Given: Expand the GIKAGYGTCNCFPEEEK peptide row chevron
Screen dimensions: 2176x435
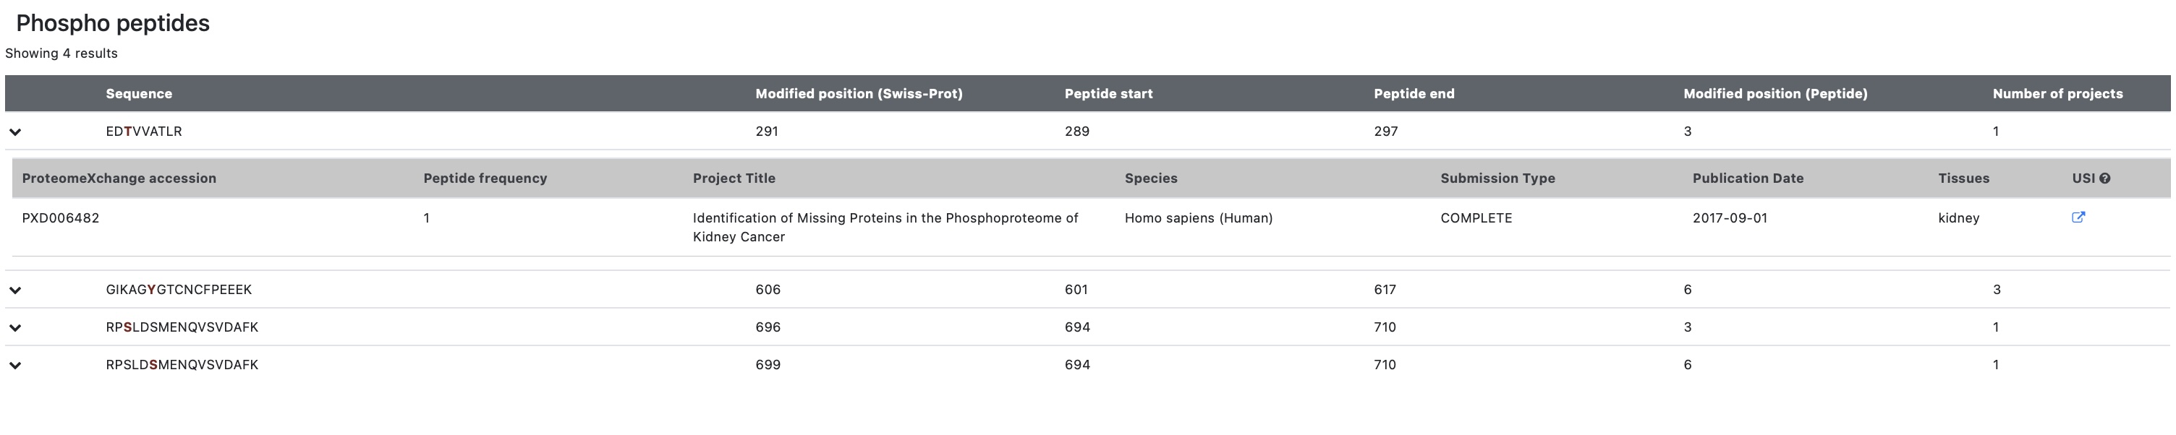Looking at the screenshot, I should pyautogui.click(x=15, y=290).
